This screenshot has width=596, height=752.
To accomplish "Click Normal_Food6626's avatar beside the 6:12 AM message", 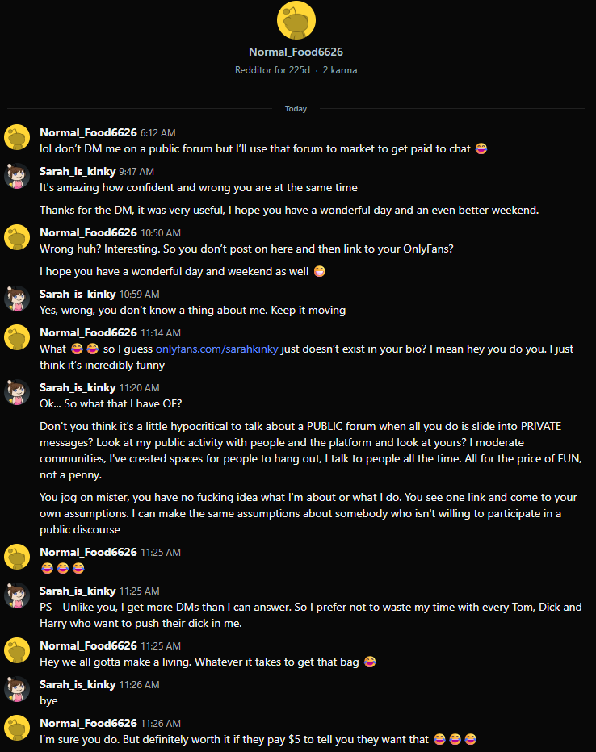I will click(x=18, y=137).
